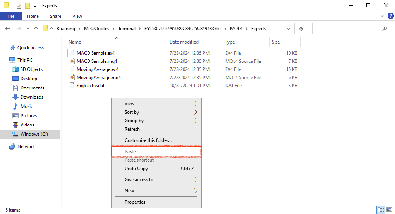Screen dimensions: 395x214
Task: Select MACD Sample.mq4 file icon
Action: pos(72,61)
